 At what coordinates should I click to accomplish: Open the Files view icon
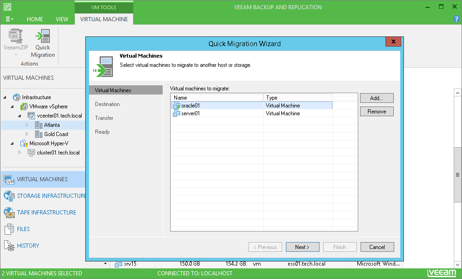[9, 229]
